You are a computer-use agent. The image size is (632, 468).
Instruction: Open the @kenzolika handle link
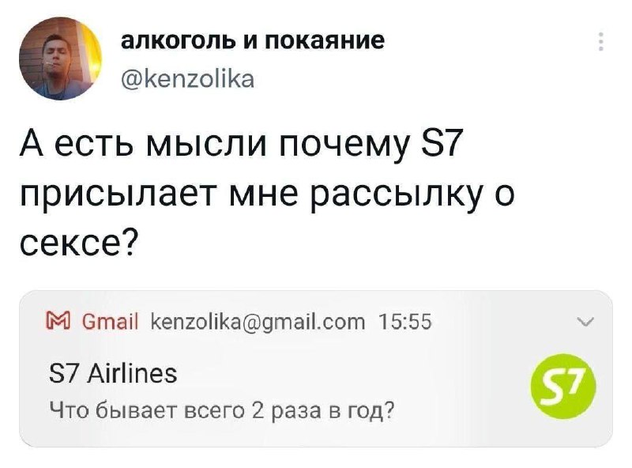188,79
